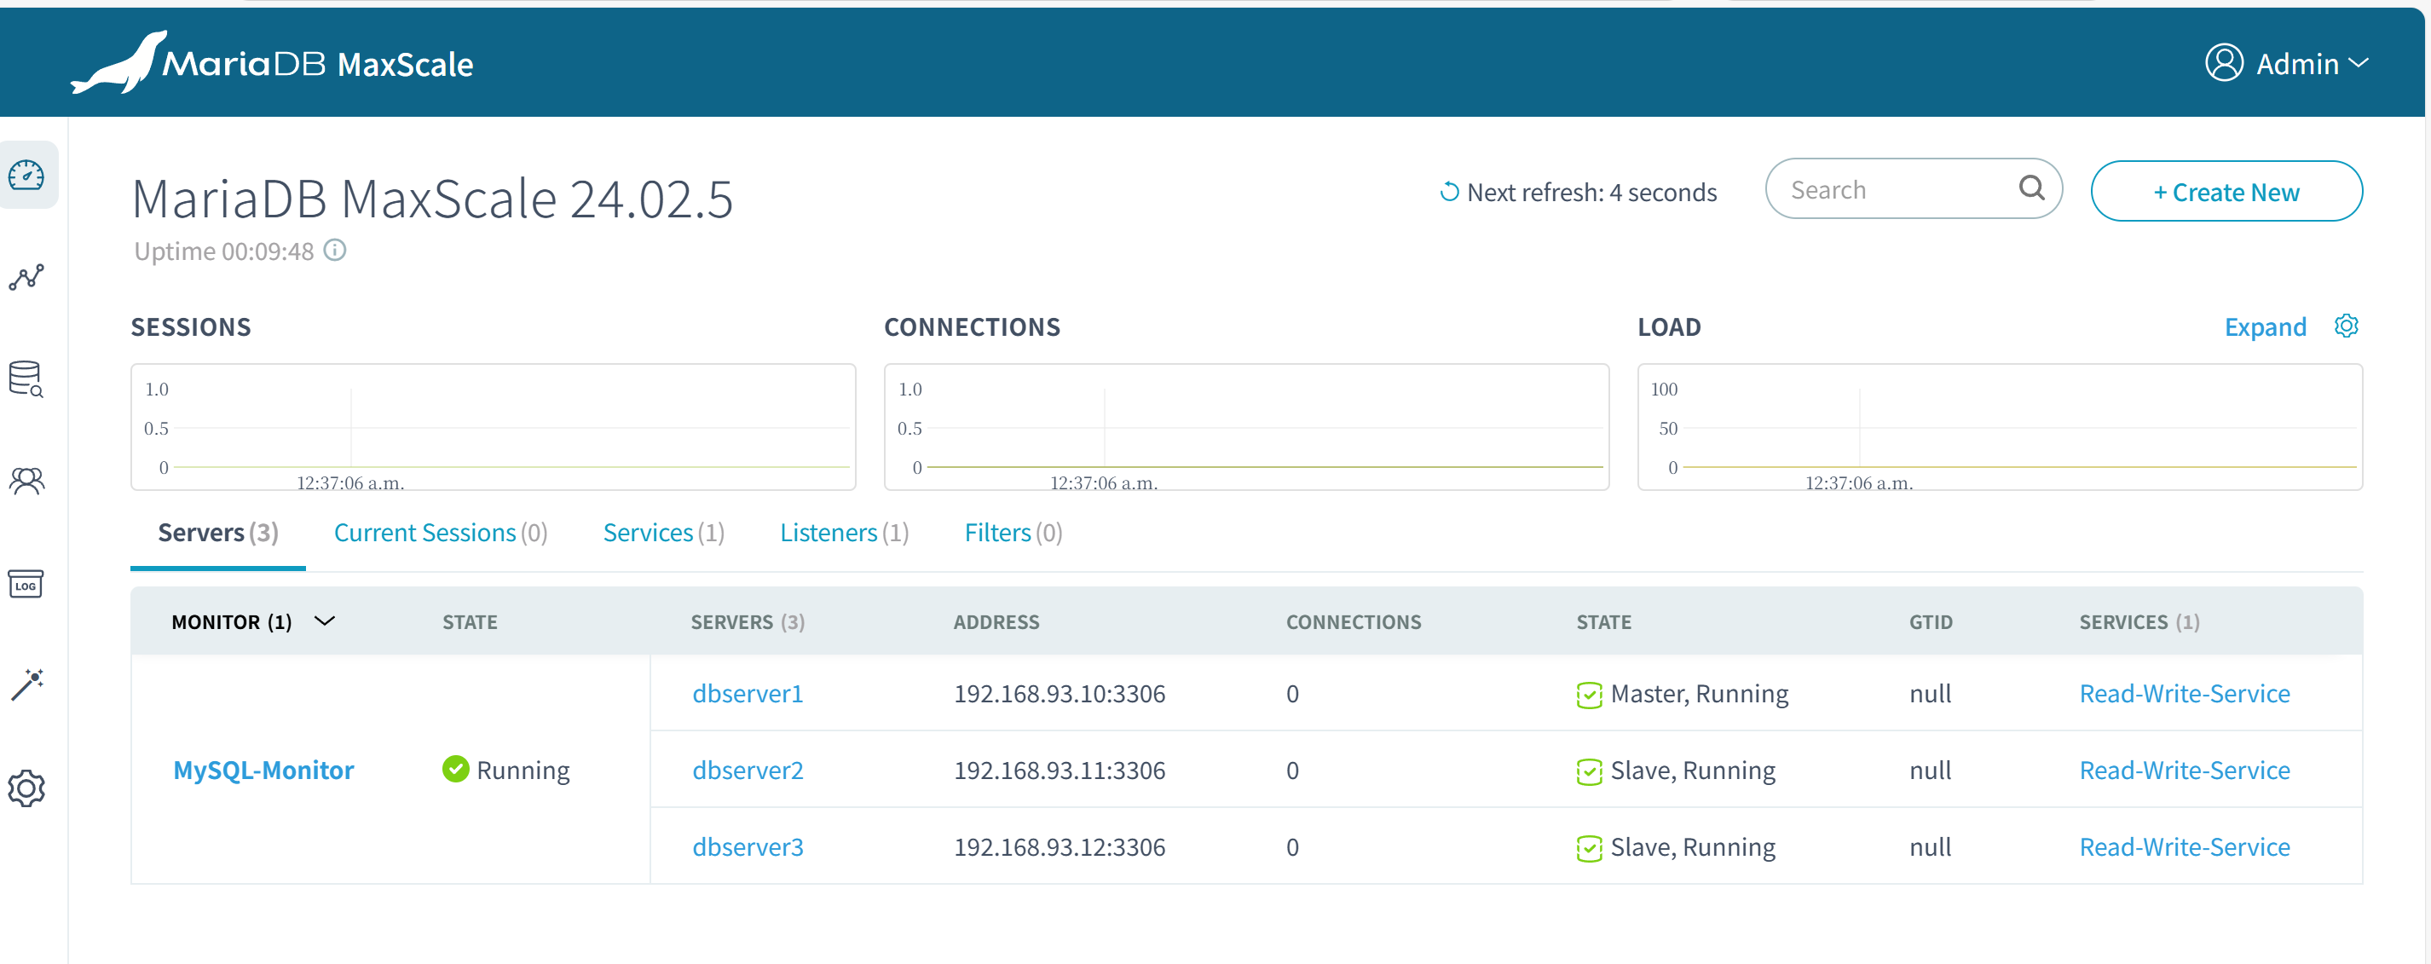Viewport: 2431px width, 964px height.
Task: Collapse the Monitor column chevron
Action: point(325,621)
